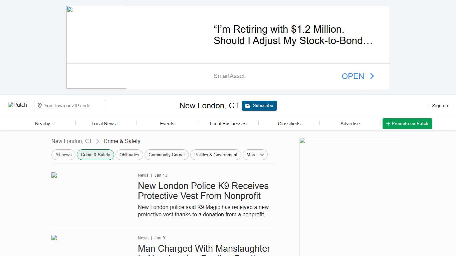456x256 pixels.
Task: Open New London Police K9 vest headline
Action: (203, 191)
